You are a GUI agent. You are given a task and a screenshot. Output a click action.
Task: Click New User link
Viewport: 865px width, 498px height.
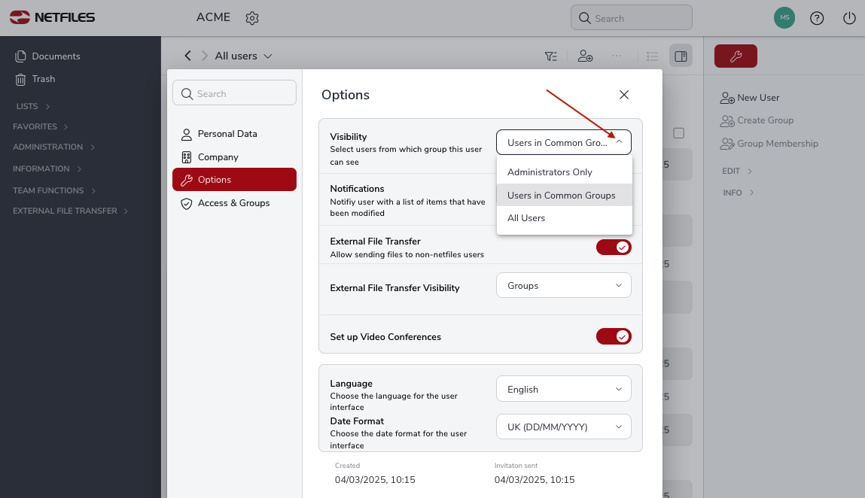click(x=758, y=98)
